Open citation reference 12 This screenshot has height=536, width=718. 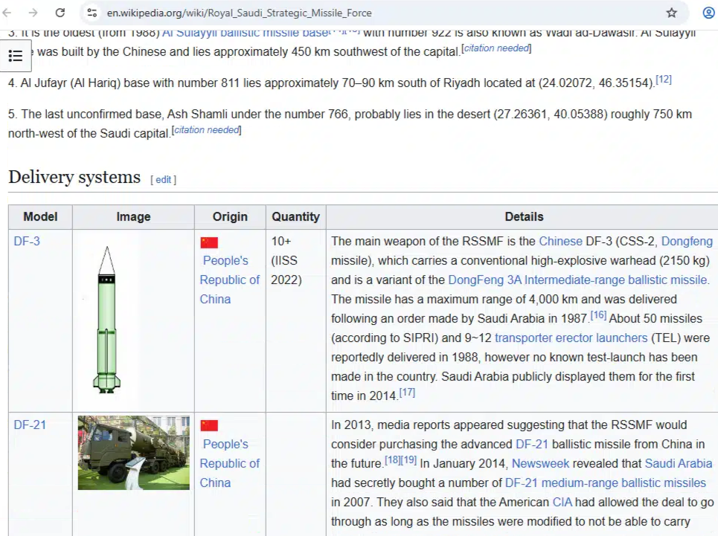(664, 80)
